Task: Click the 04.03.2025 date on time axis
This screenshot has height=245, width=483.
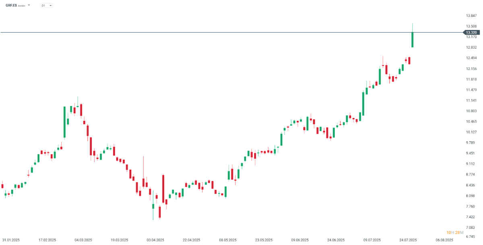Action: click(83, 240)
